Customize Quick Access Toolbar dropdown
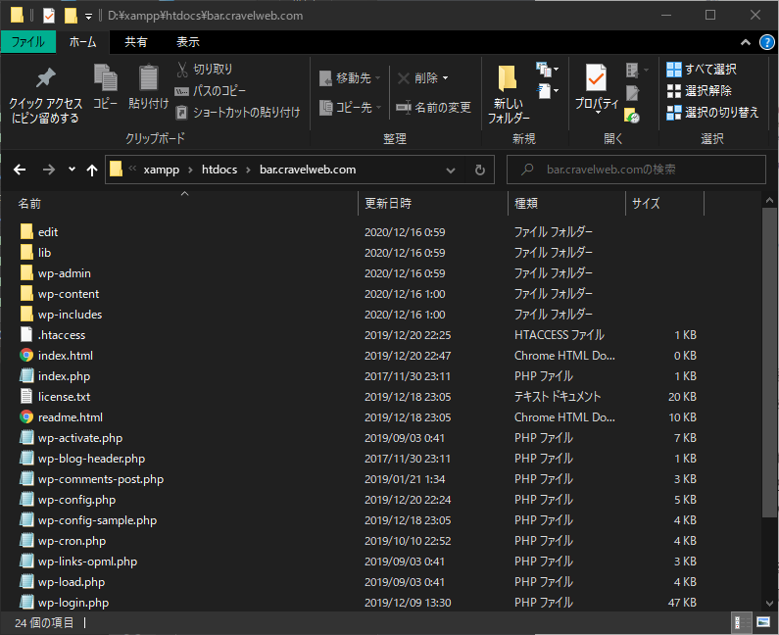Viewport: 779px width, 635px height. point(88,17)
